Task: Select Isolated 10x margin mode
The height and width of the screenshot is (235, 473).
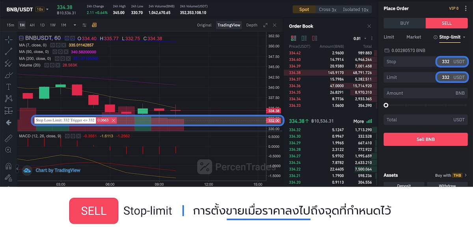Action: click(x=356, y=9)
